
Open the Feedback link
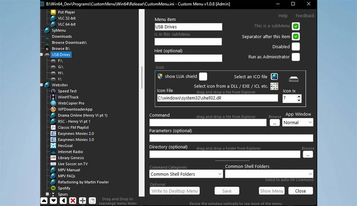(305, 16)
